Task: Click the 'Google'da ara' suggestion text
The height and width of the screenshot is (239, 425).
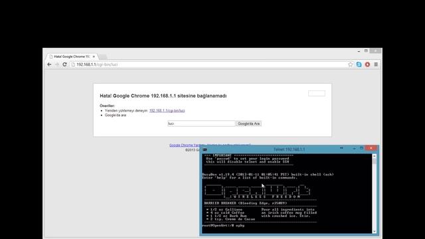Action: (116, 115)
